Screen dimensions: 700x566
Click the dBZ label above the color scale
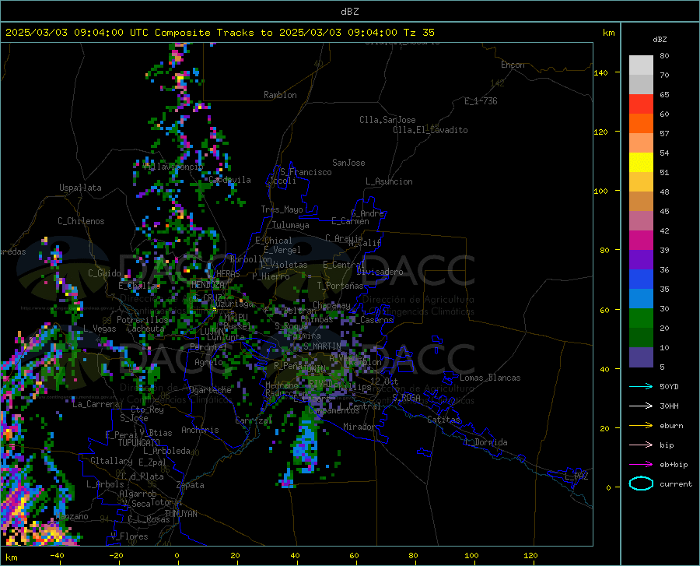(x=660, y=39)
